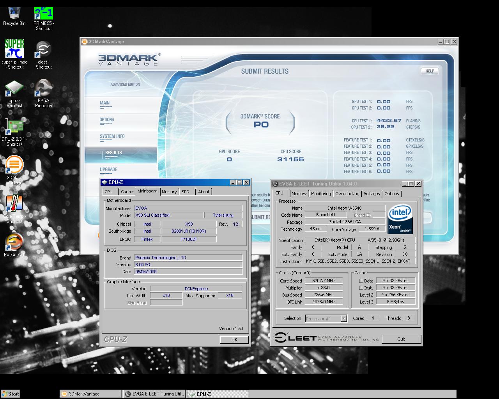
Task: Click the CPU-Z title bar icon
Action: click(104, 182)
